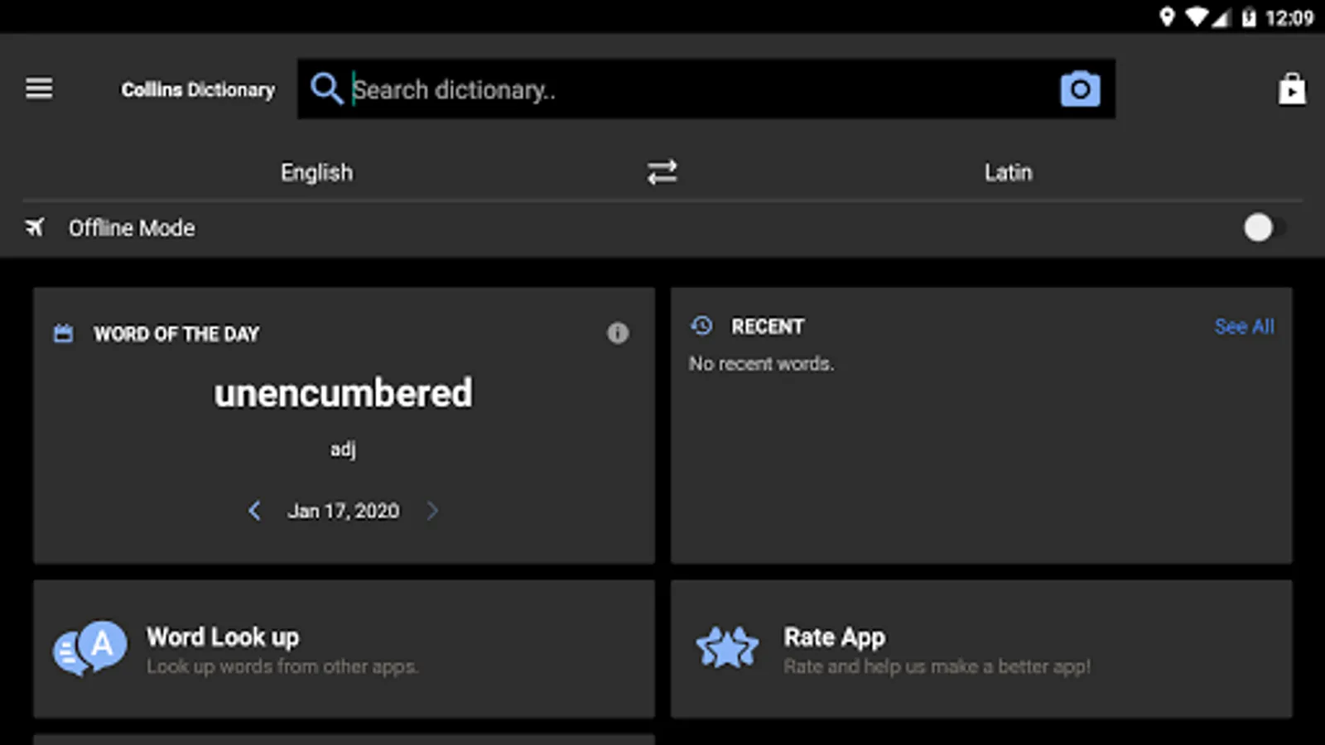Go to previous Word of the Day
Viewport: 1325px width, 745px height.
(254, 511)
